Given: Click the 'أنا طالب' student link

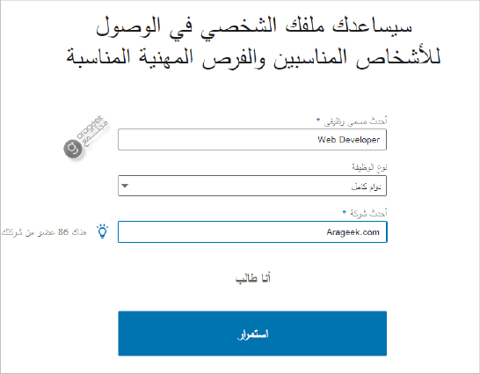Looking at the screenshot, I should click(253, 278).
